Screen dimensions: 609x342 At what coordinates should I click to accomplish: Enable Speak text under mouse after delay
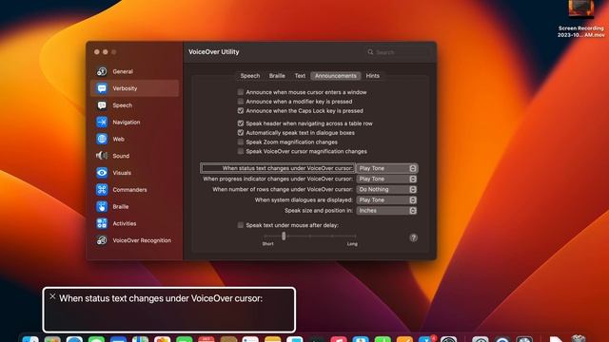coord(241,225)
